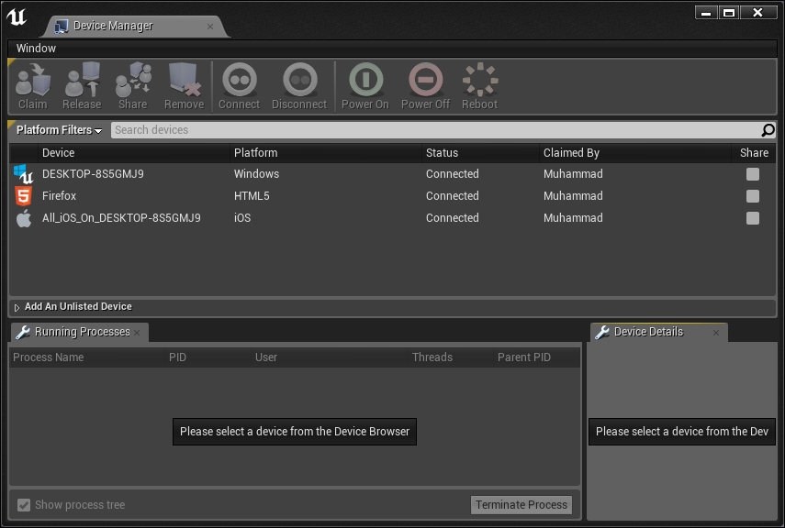Click the Unreal Engine logo icon
This screenshot has height=528, width=785.
17,16
